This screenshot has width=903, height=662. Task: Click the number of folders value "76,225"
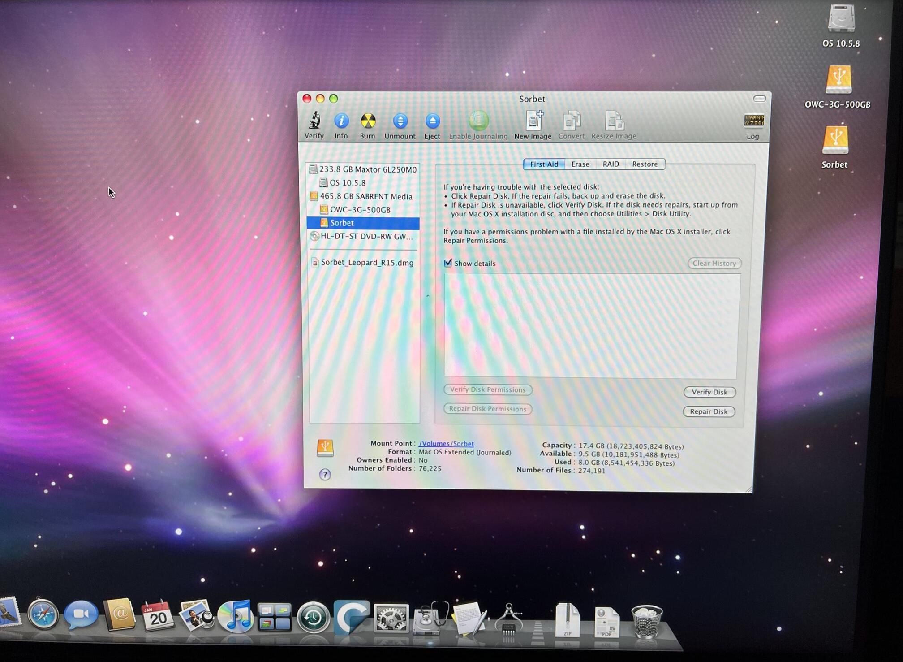tap(430, 468)
